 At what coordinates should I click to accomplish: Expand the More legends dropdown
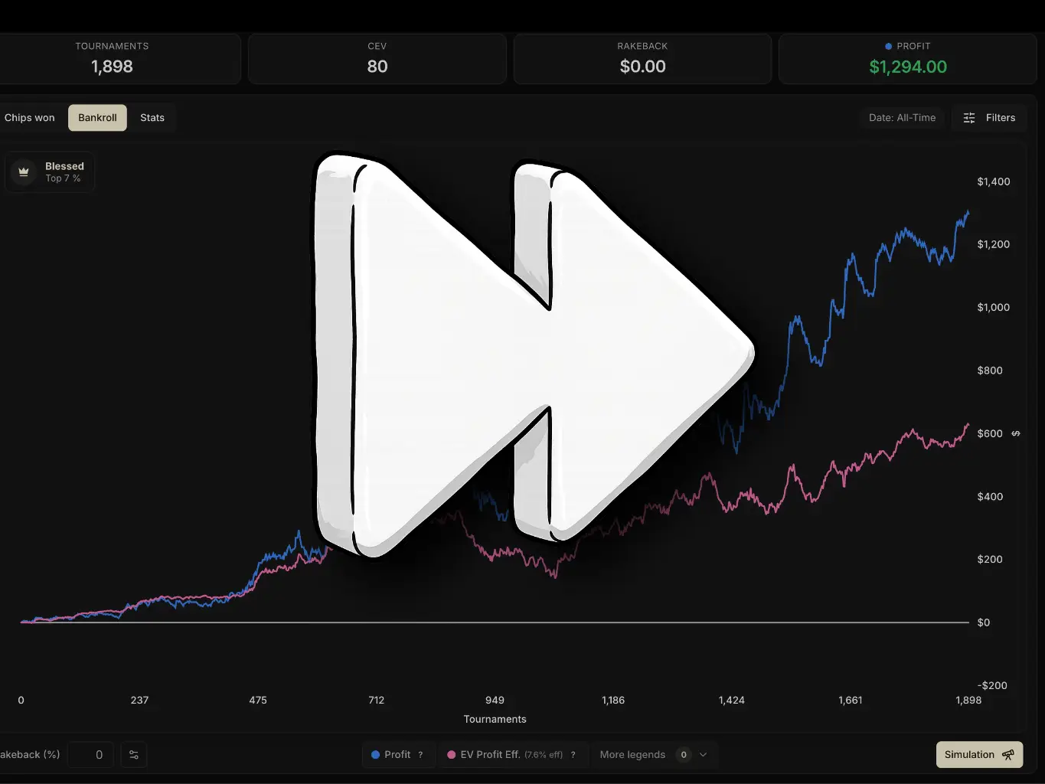coord(632,755)
